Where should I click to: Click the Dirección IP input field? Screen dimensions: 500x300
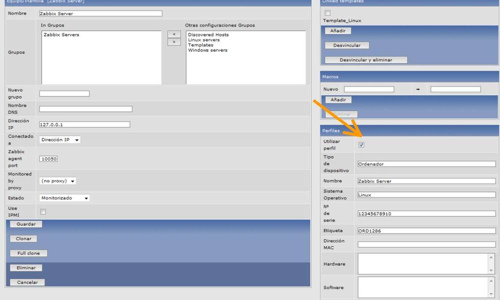tap(84, 124)
